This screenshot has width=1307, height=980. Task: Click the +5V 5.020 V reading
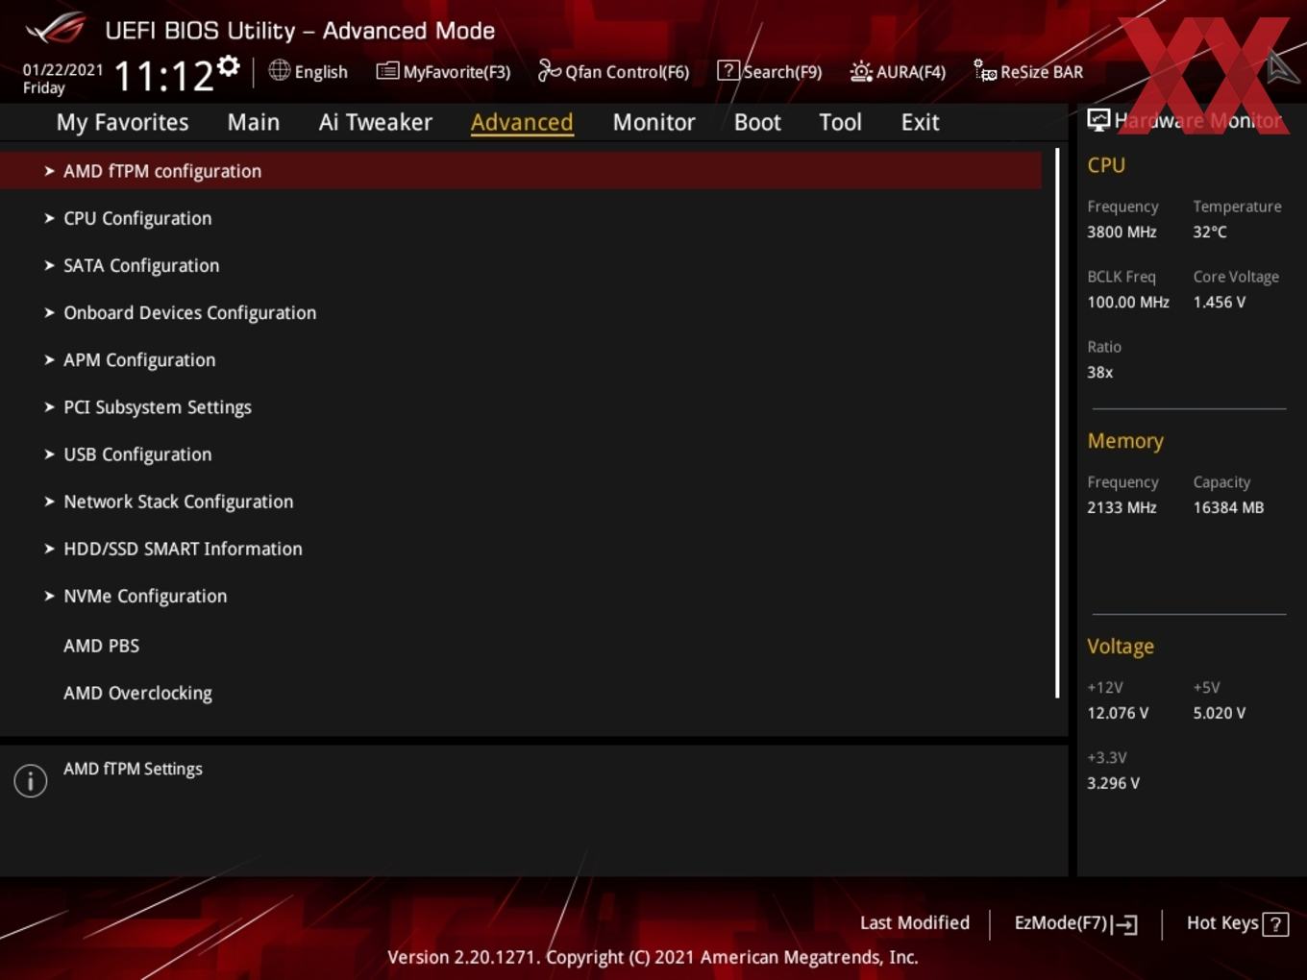coord(1219,713)
